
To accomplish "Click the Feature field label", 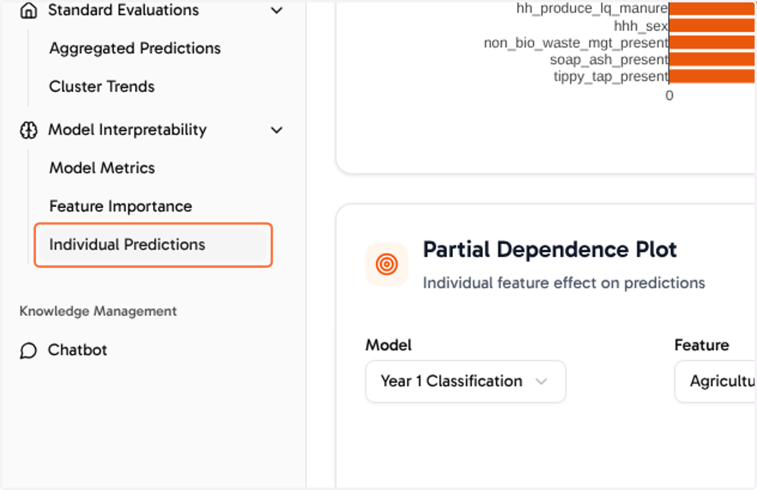I will pos(701,345).
